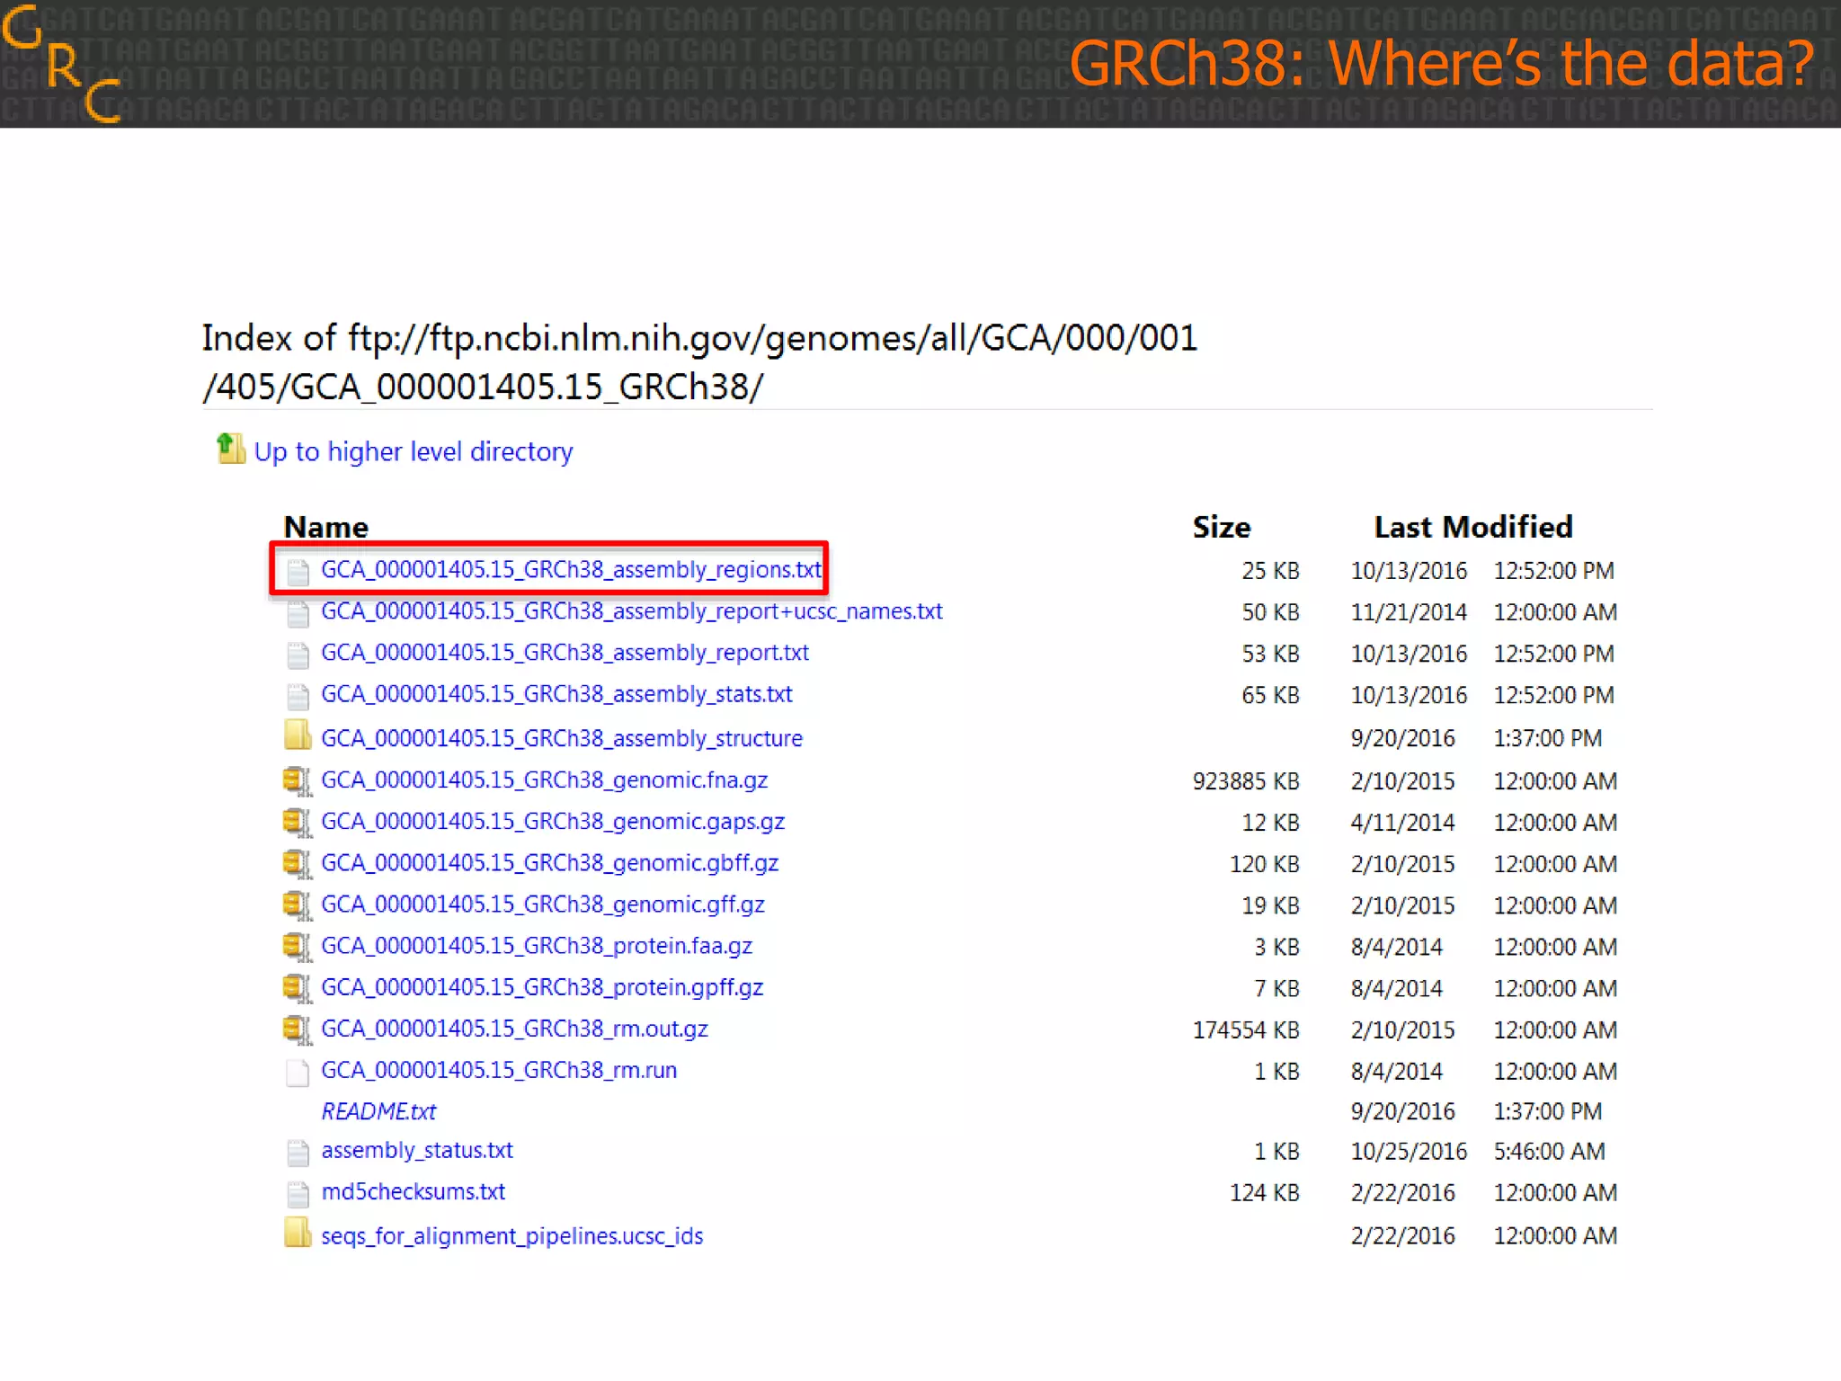This screenshot has height=1381, width=1841.
Task: Open GCA_000001405.15_GRCh38_assembly_report.txt link
Action: (565, 653)
